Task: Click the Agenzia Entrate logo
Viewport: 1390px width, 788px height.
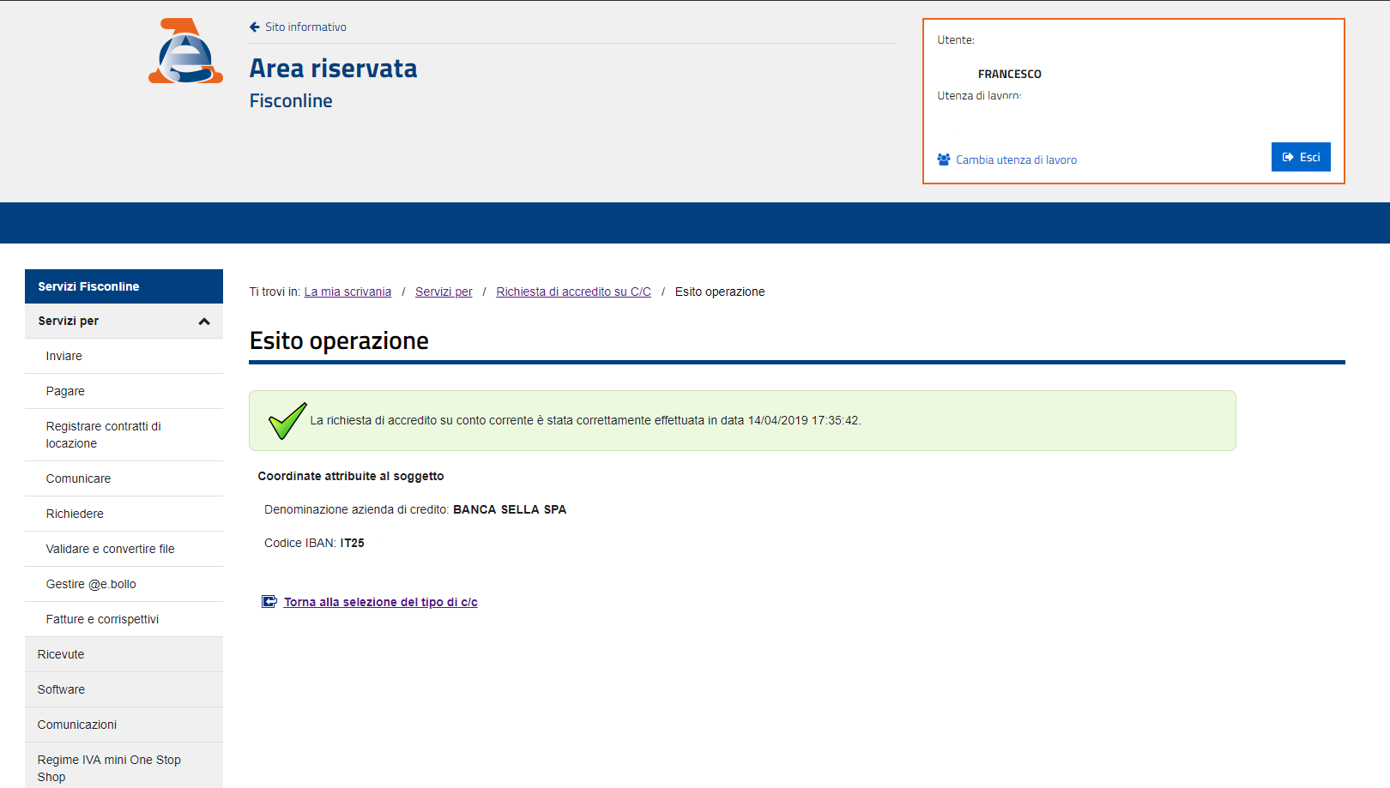Action: [185, 51]
